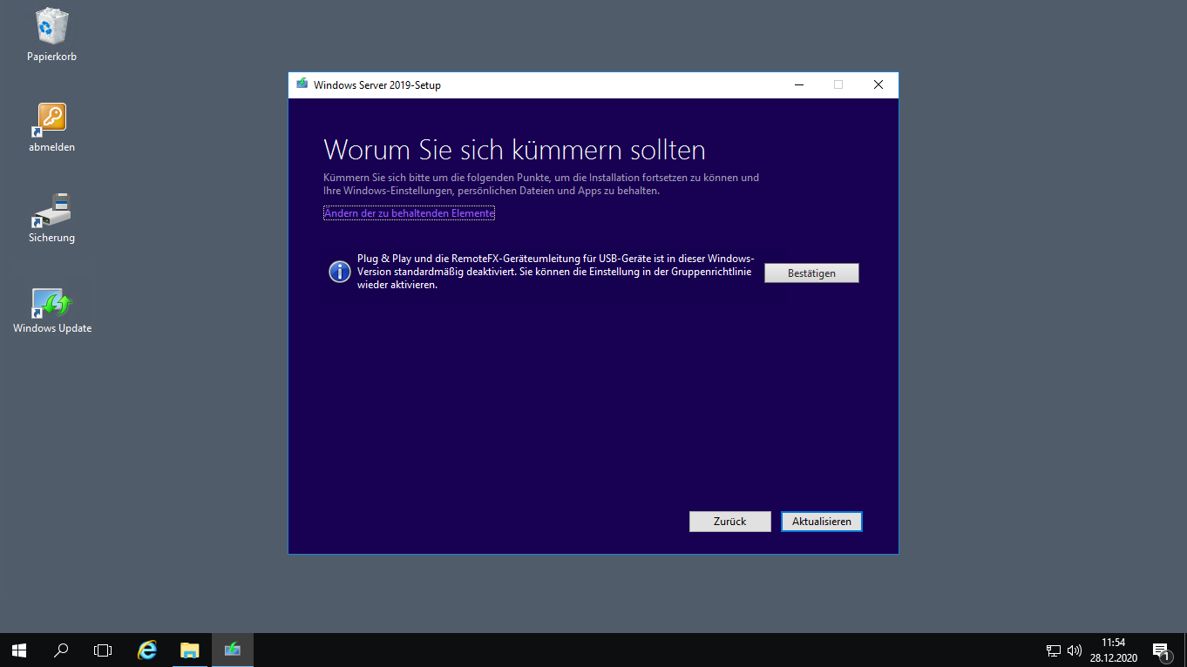The height and width of the screenshot is (667, 1187).
Task: Close the Windows Server 2019-Setup window
Action: [x=878, y=84]
